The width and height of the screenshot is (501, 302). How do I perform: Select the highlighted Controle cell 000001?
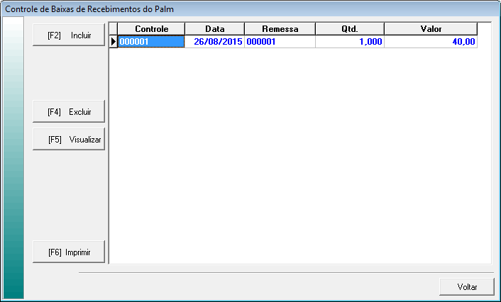click(150, 42)
